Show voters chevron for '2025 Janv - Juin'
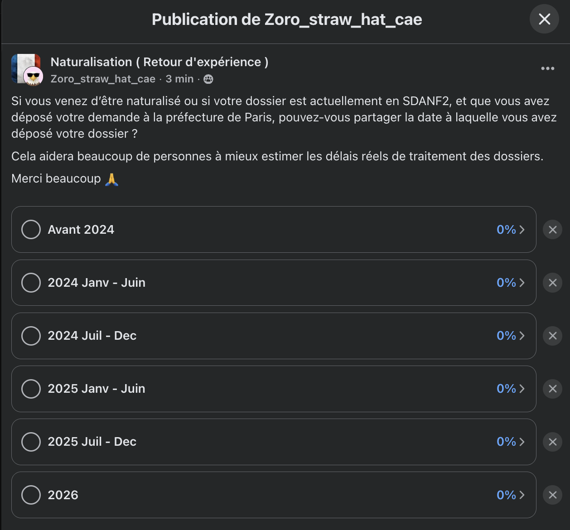This screenshot has width=570, height=530. [x=522, y=389]
